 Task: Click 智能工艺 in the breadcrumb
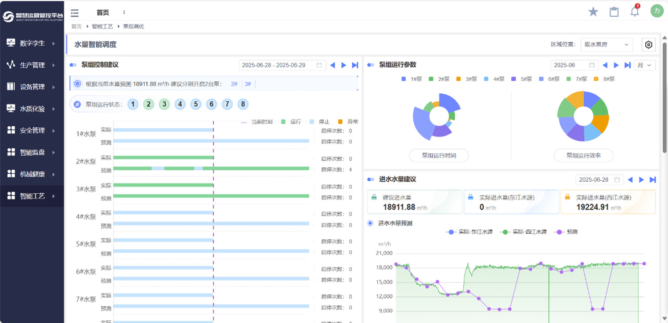tap(102, 27)
